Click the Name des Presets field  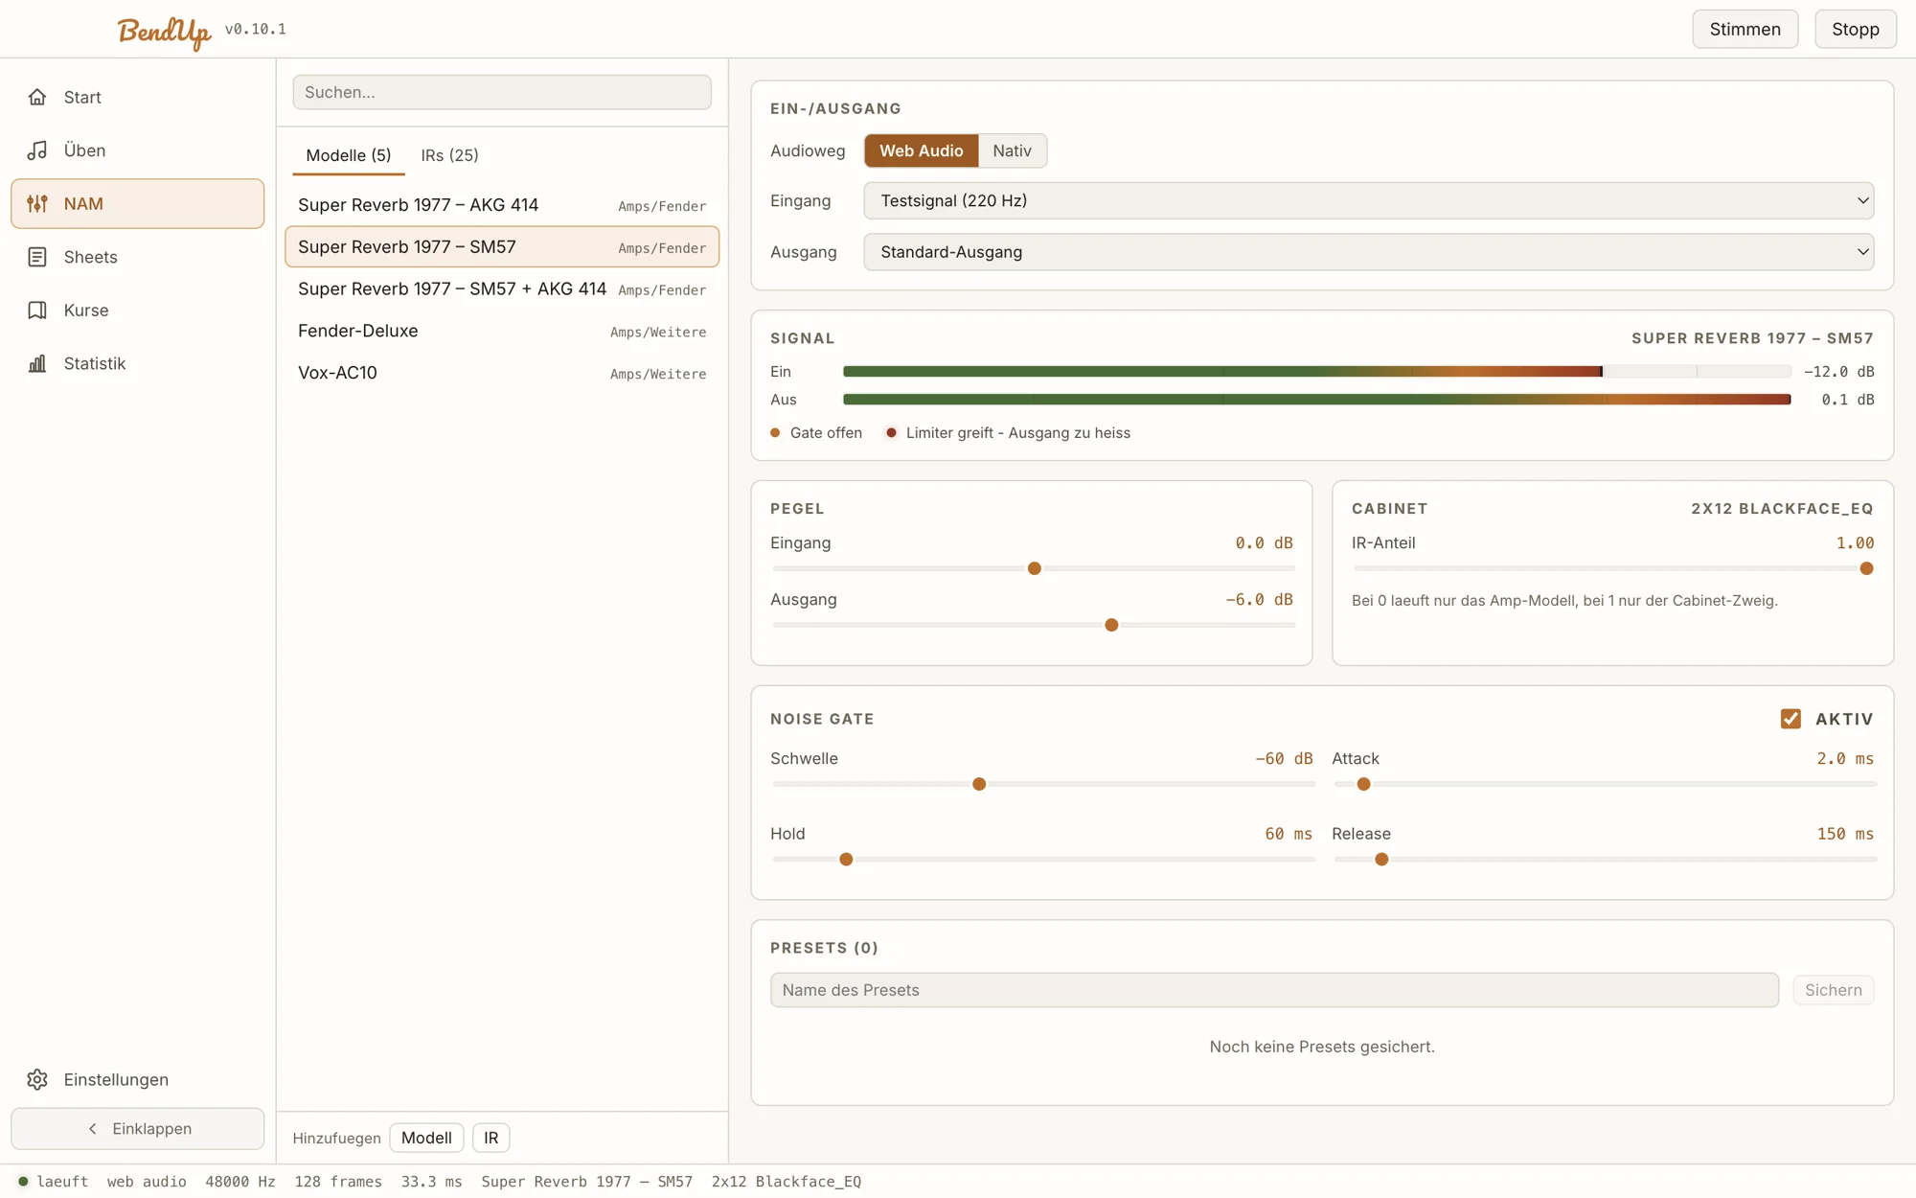point(1274,990)
